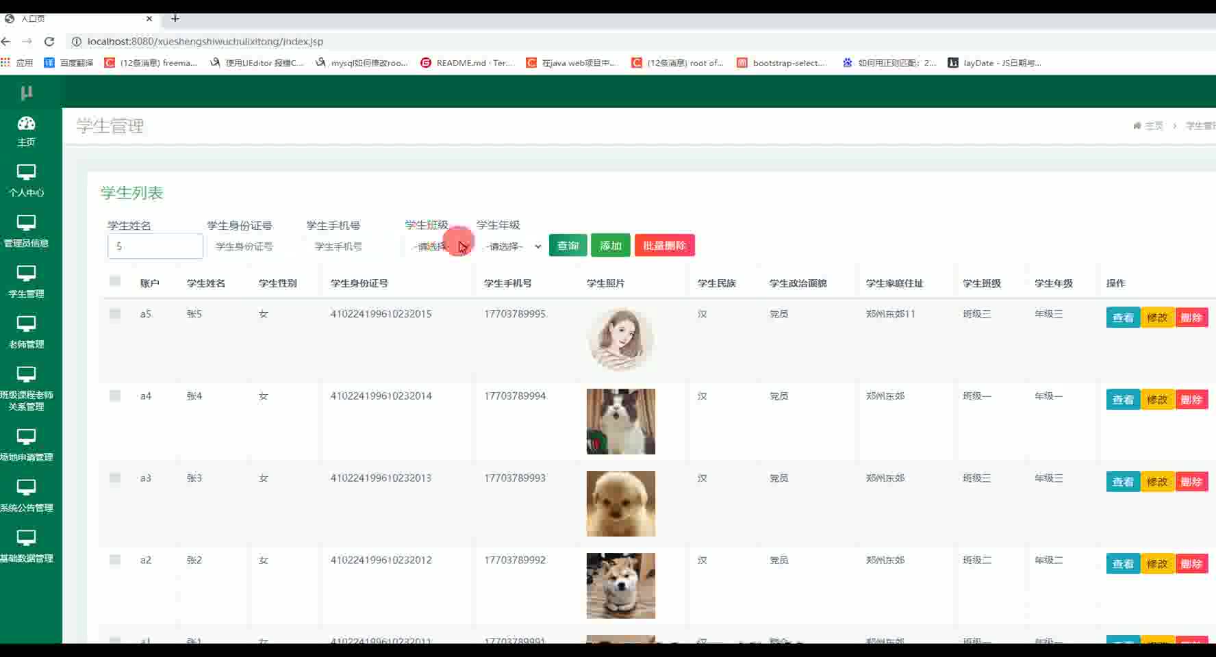Click the 学生政治面貌 column header
This screenshot has width=1216, height=657.
pos(798,283)
